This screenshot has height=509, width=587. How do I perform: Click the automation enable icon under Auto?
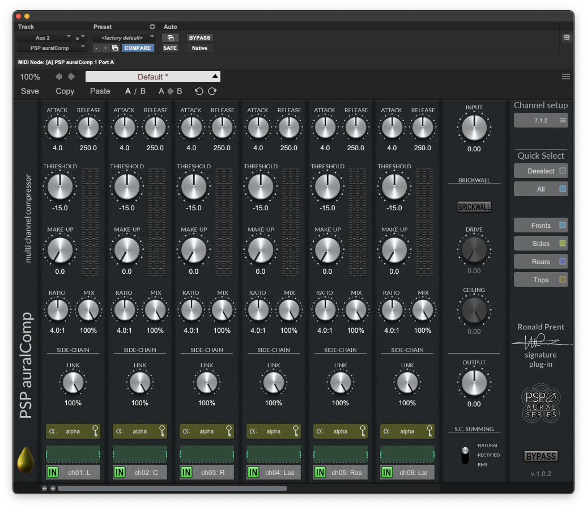[171, 38]
